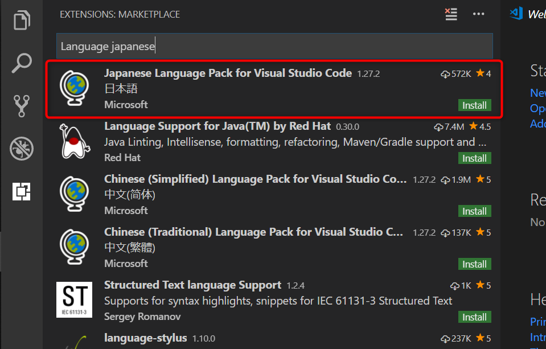Install Chinese (Traditional) Language Pack
The image size is (546, 349).
474,264
